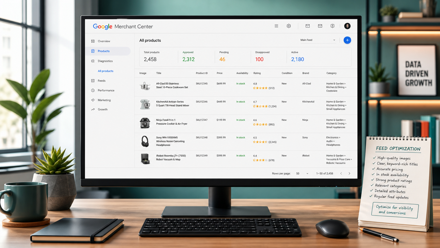Click the Total products count 2,458

(x=150, y=59)
